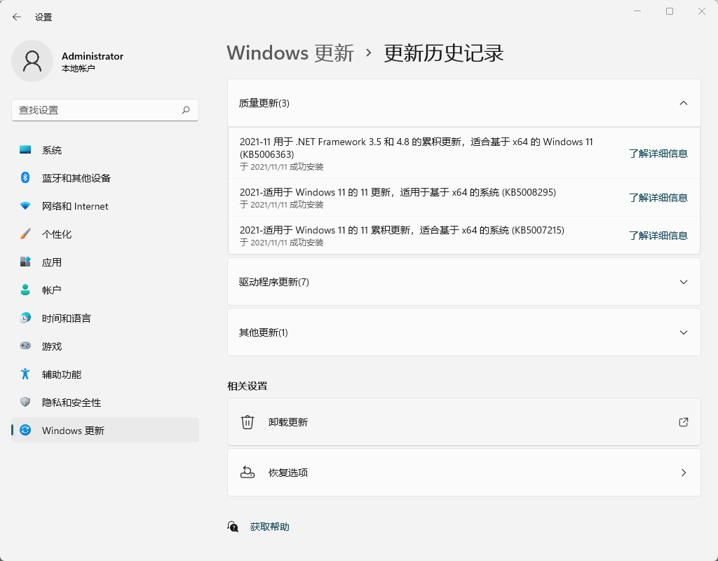718x561 pixels.
Task: Open 恢复选项 via right chevron
Action: pos(683,473)
